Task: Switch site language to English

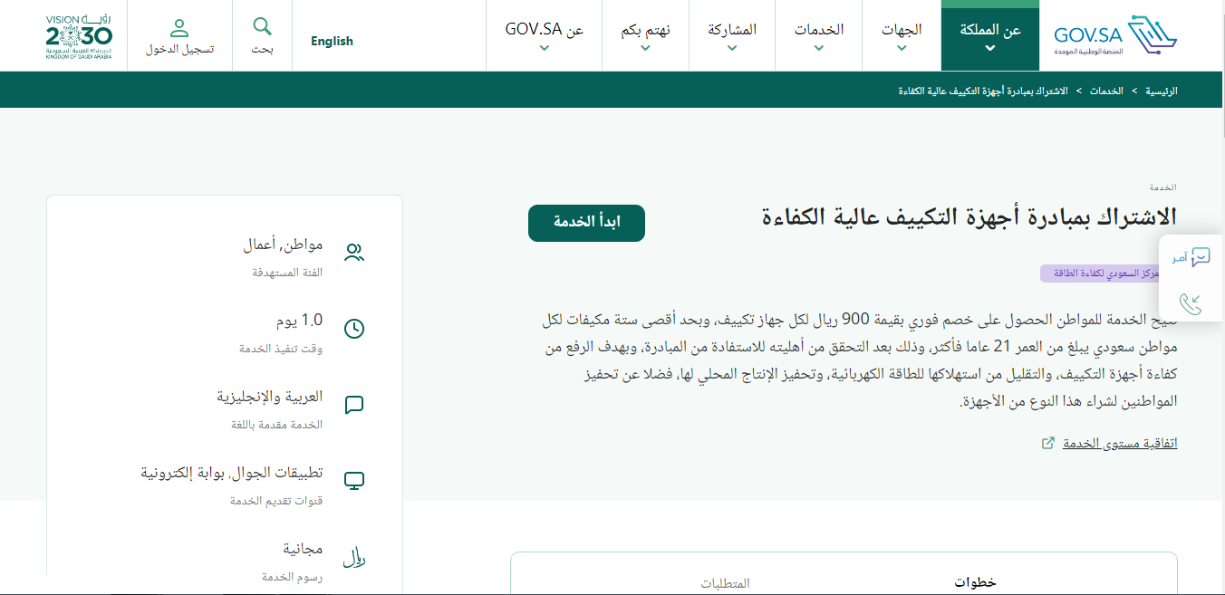Action: coord(332,41)
